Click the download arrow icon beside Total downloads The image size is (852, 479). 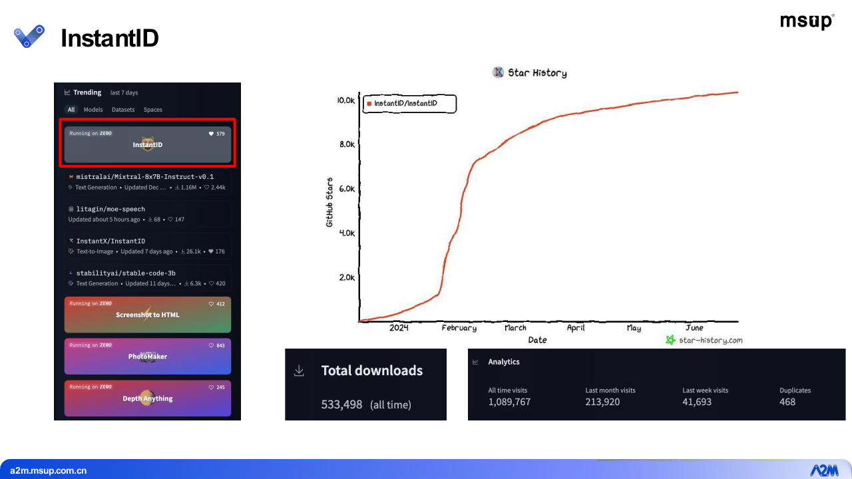(300, 371)
